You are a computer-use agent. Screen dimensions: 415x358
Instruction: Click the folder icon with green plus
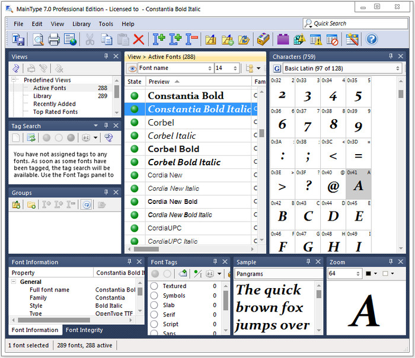227,40
